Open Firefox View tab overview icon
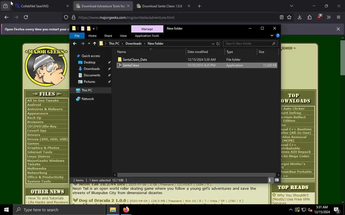 pyautogui.click(x=5, y=6)
